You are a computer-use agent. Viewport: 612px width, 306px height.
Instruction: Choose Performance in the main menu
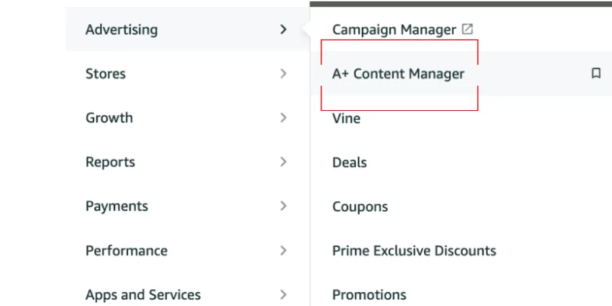click(126, 250)
